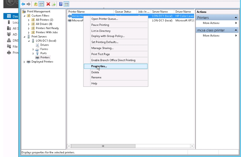The height and width of the screenshot is (157, 241).
Task: Click the Forward arrow toolbar icon
Action: pos(29,4)
